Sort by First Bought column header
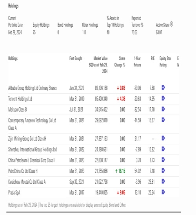This screenshot has height=215, width=196. pyautogui.click(x=76, y=59)
